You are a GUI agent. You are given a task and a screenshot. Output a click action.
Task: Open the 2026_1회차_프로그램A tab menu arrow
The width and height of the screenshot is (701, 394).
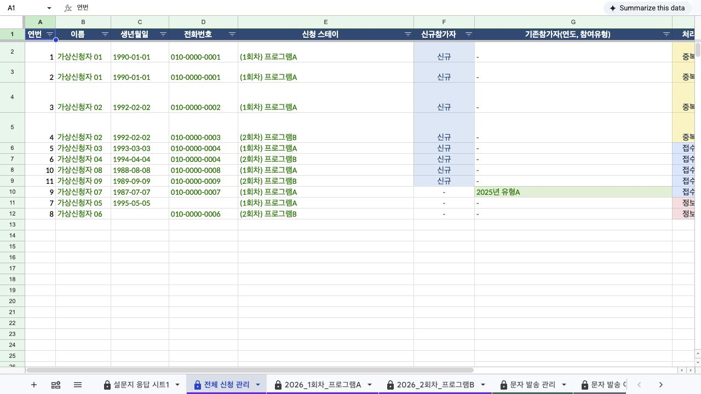click(x=370, y=385)
